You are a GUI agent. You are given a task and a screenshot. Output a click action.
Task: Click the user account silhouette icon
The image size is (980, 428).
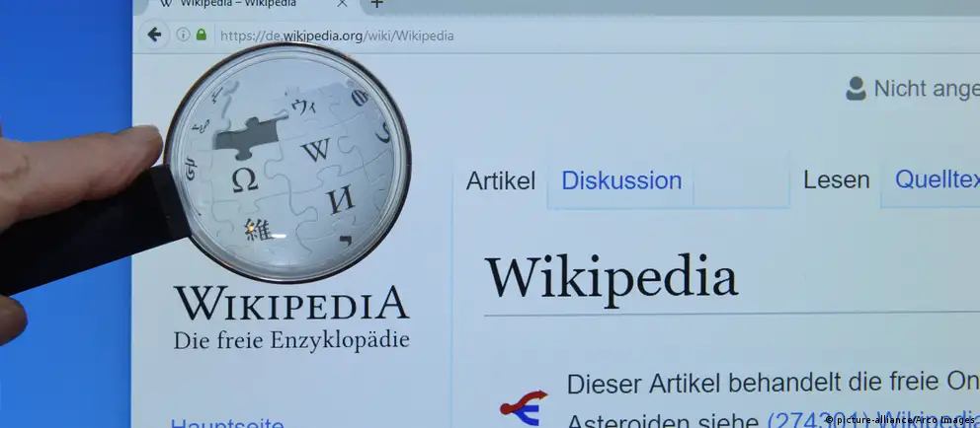[x=856, y=89]
